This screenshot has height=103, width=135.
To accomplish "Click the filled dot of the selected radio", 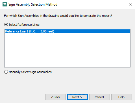I will point(6,25).
